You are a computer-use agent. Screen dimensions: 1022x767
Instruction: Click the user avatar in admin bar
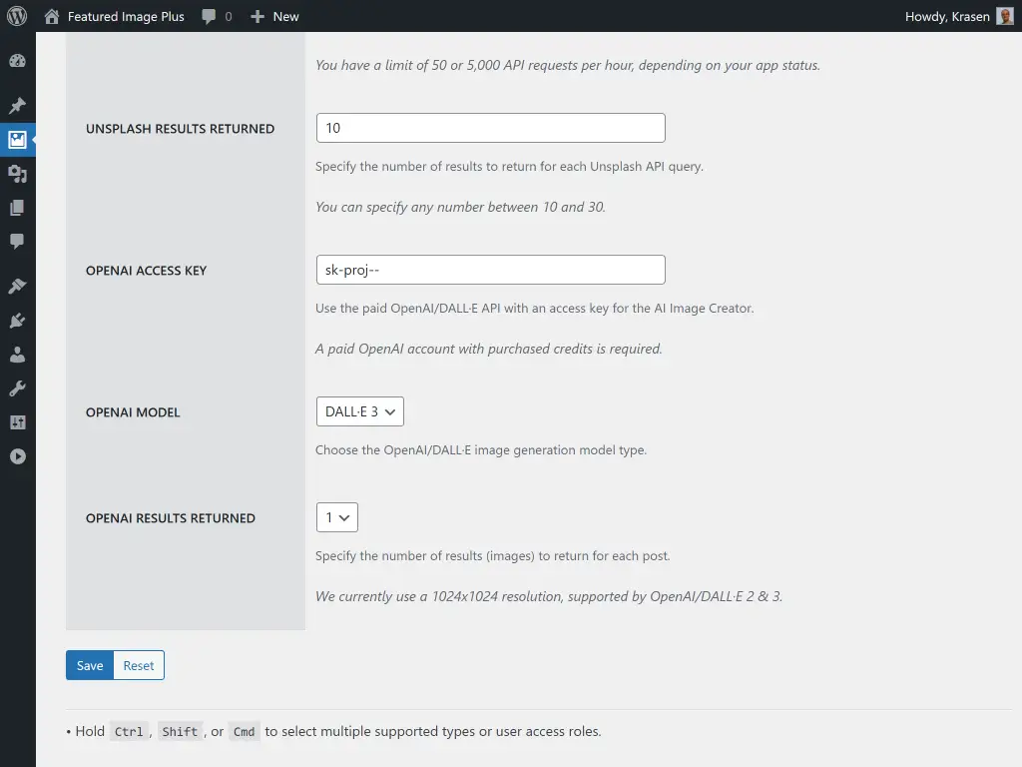[x=1004, y=16]
